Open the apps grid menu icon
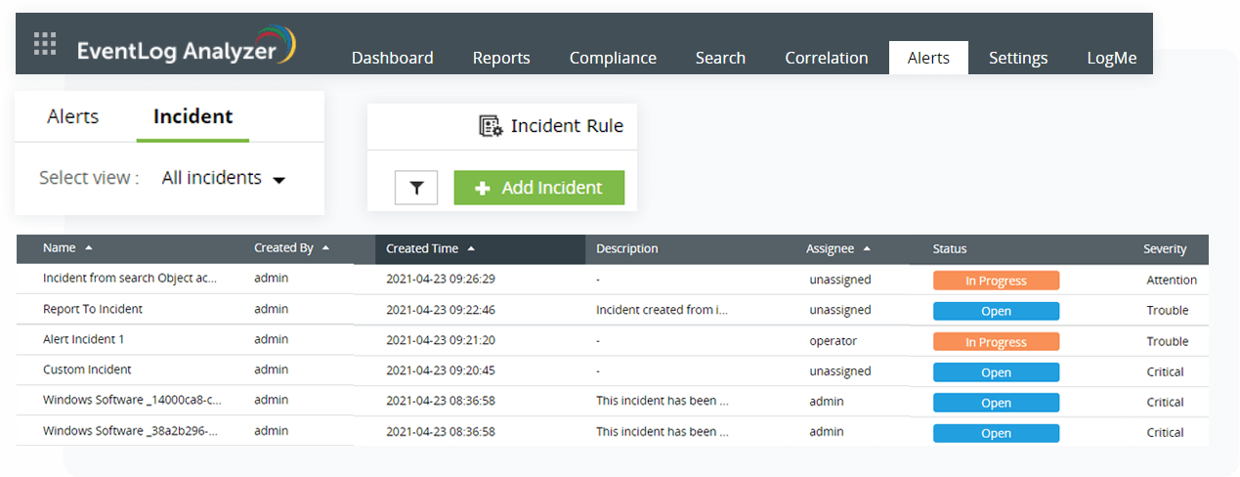 click(x=45, y=44)
